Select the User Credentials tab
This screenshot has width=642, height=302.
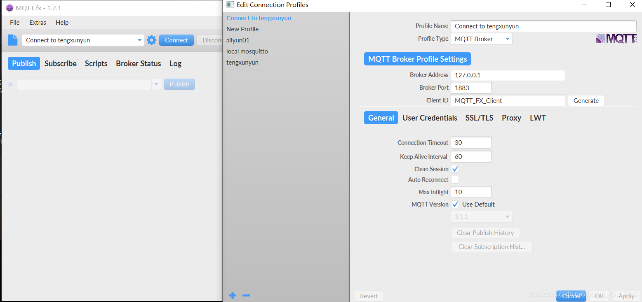[x=430, y=118]
